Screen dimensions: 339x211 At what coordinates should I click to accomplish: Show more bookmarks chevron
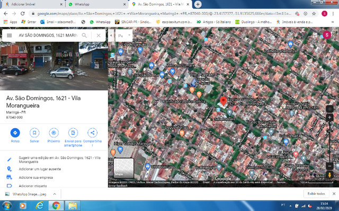pos(333,22)
